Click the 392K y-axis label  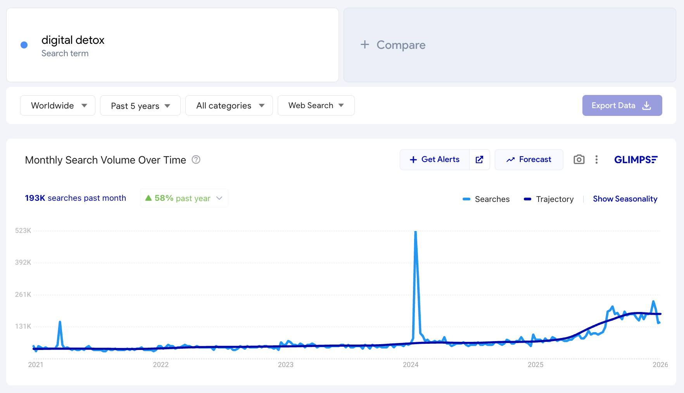click(23, 262)
